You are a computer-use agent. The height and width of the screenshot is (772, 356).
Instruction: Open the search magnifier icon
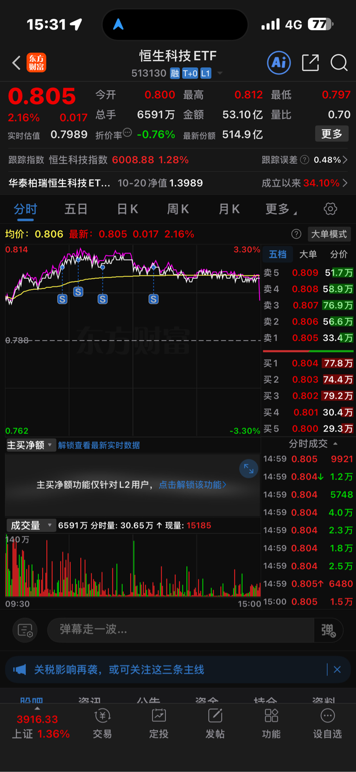tap(339, 63)
